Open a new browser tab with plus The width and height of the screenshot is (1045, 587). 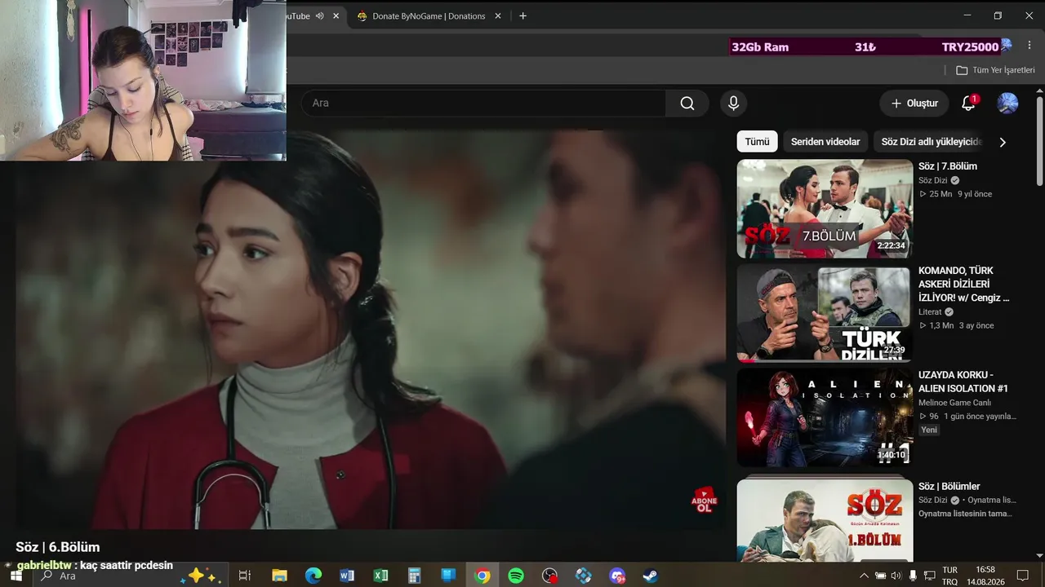(522, 15)
